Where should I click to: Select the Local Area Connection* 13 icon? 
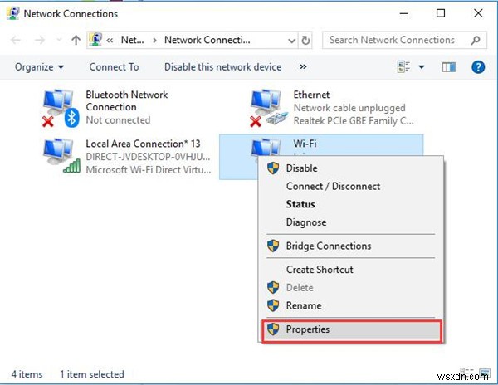(60, 154)
